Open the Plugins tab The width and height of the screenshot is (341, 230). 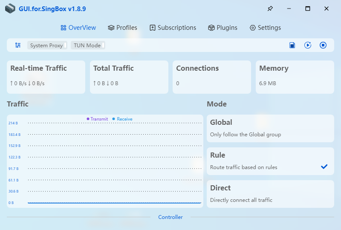pyautogui.click(x=223, y=28)
